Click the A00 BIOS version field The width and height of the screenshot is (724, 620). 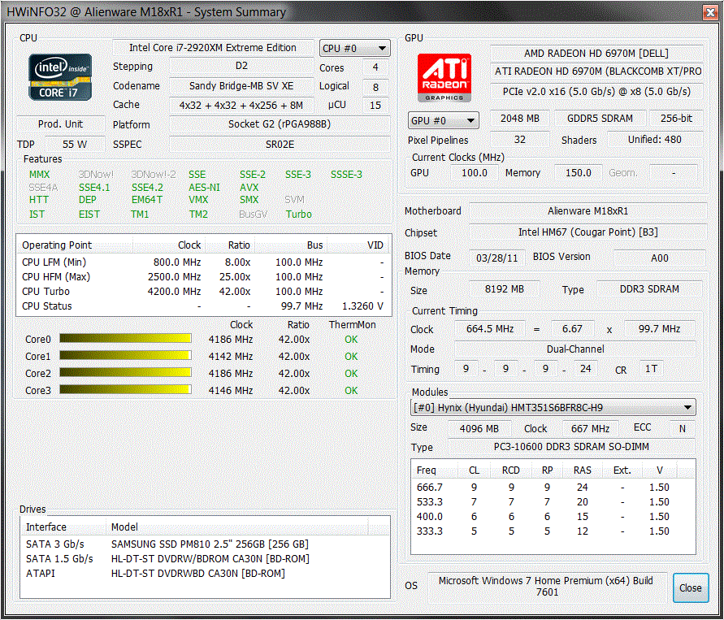(659, 258)
